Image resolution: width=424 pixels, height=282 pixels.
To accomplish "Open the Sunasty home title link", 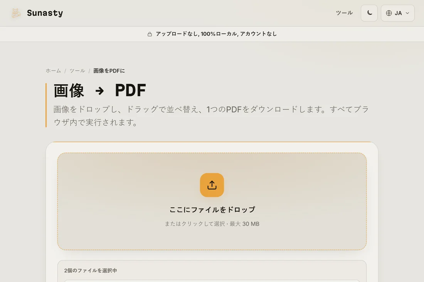I will 45,13.
